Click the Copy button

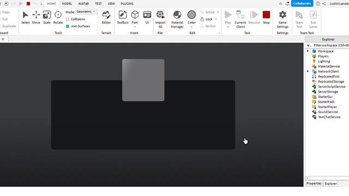coord(5,12)
